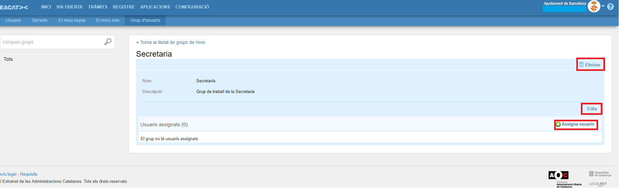The width and height of the screenshot is (620, 188).
Task: Open the CONFIGURACIÓ menu
Action: point(192,7)
